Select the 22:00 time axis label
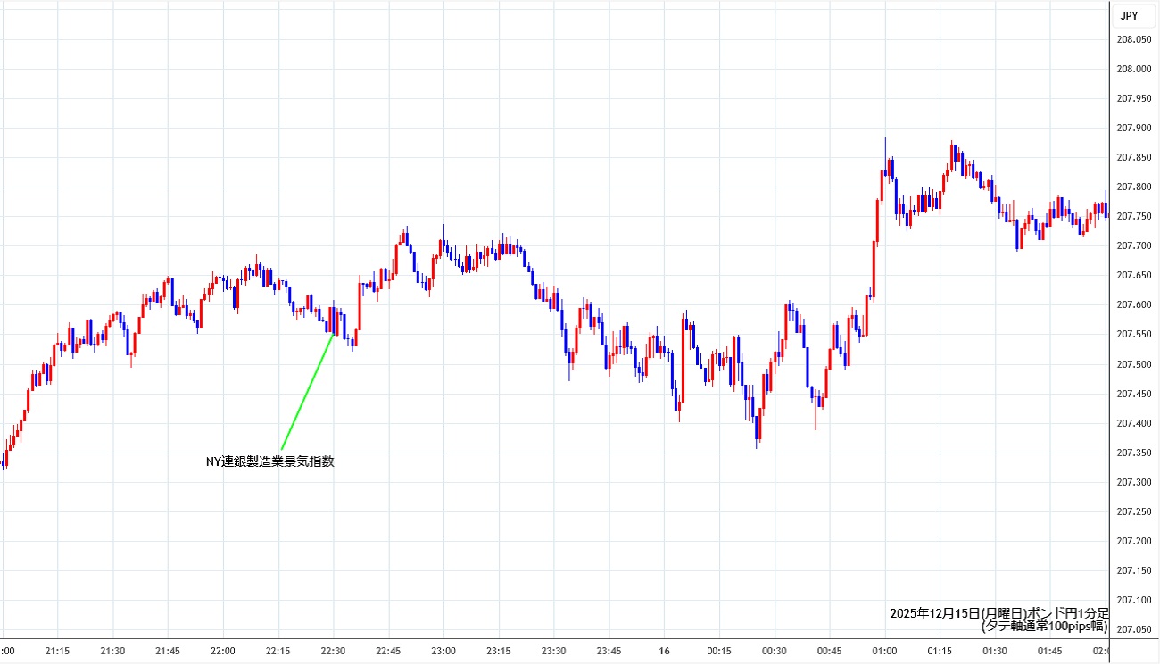The height and width of the screenshot is (665, 1160). click(x=223, y=651)
